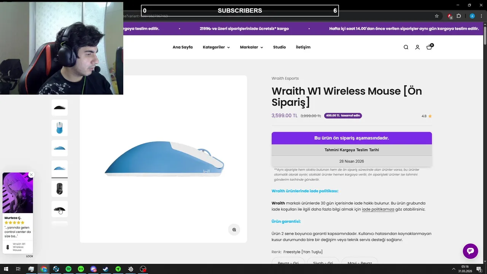Open the 4.8 star rating

pos(427,116)
